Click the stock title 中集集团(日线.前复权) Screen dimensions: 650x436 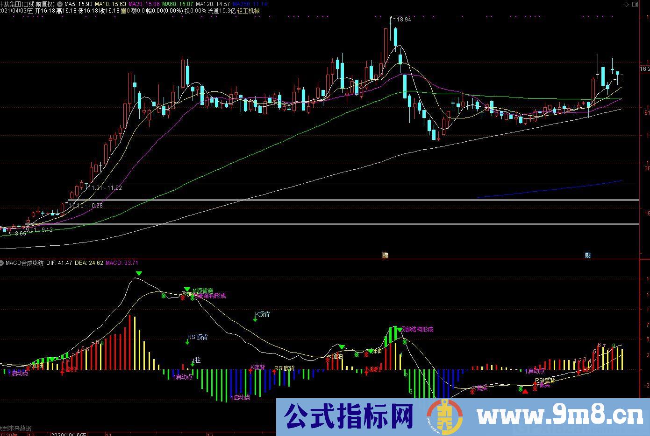(28, 4)
